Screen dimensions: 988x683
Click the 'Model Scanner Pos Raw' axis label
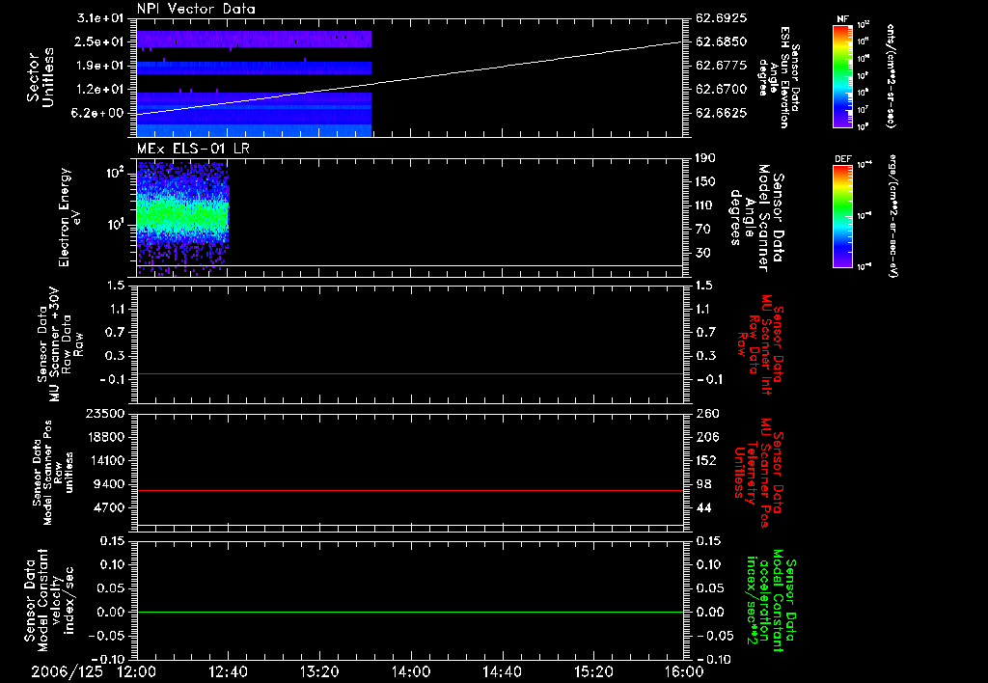coord(53,473)
